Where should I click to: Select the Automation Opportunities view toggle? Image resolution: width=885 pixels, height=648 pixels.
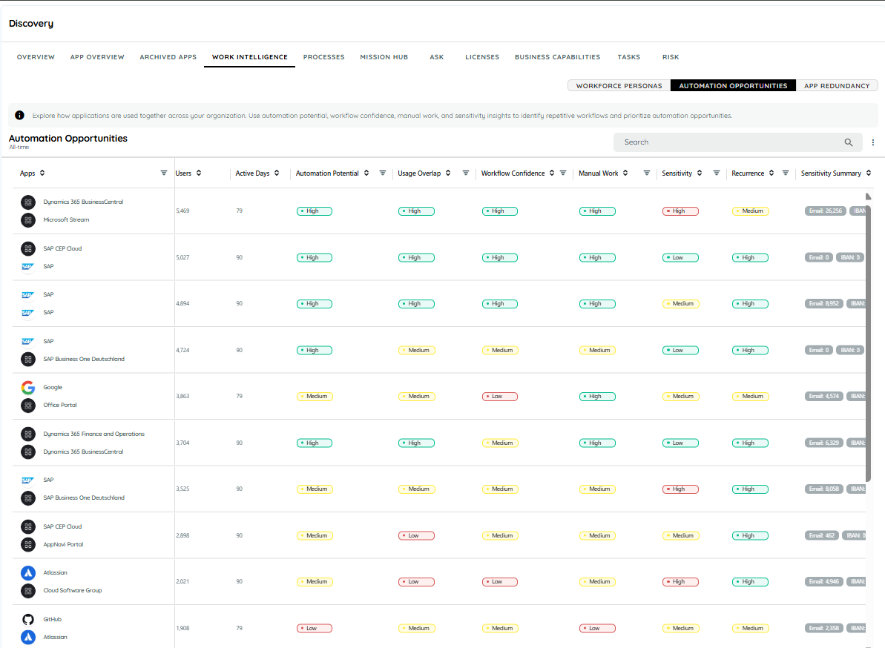click(733, 86)
